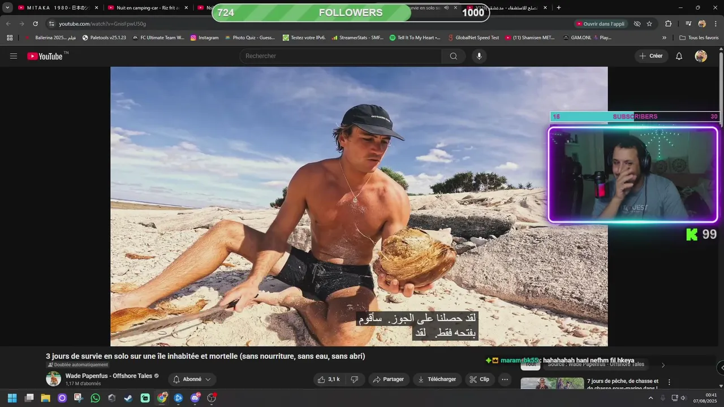724x407 pixels.
Task: Open Windows Start menu
Action: pyautogui.click(x=12, y=398)
